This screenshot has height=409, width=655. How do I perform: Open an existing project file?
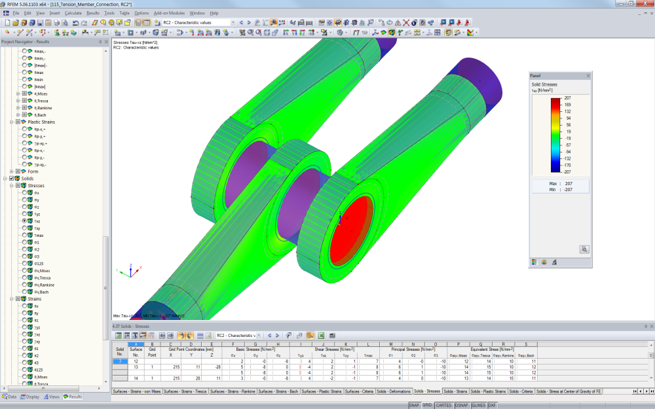tap(16, 24)
